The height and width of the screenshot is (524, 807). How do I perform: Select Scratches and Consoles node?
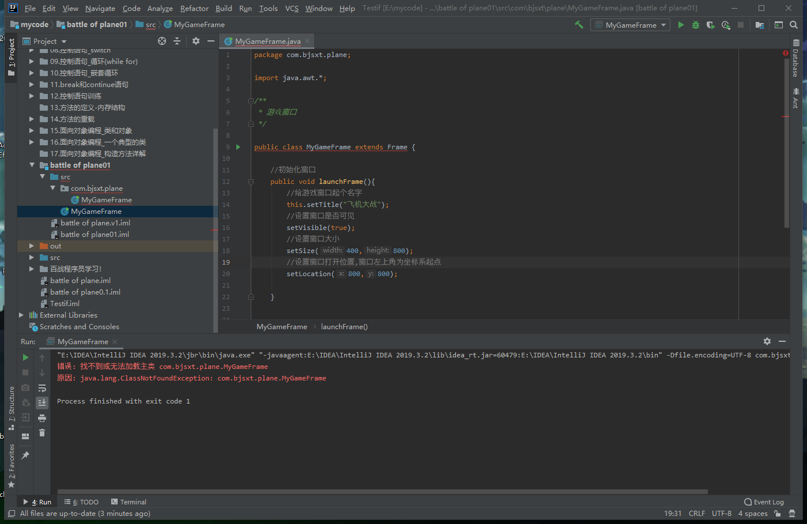79,326
